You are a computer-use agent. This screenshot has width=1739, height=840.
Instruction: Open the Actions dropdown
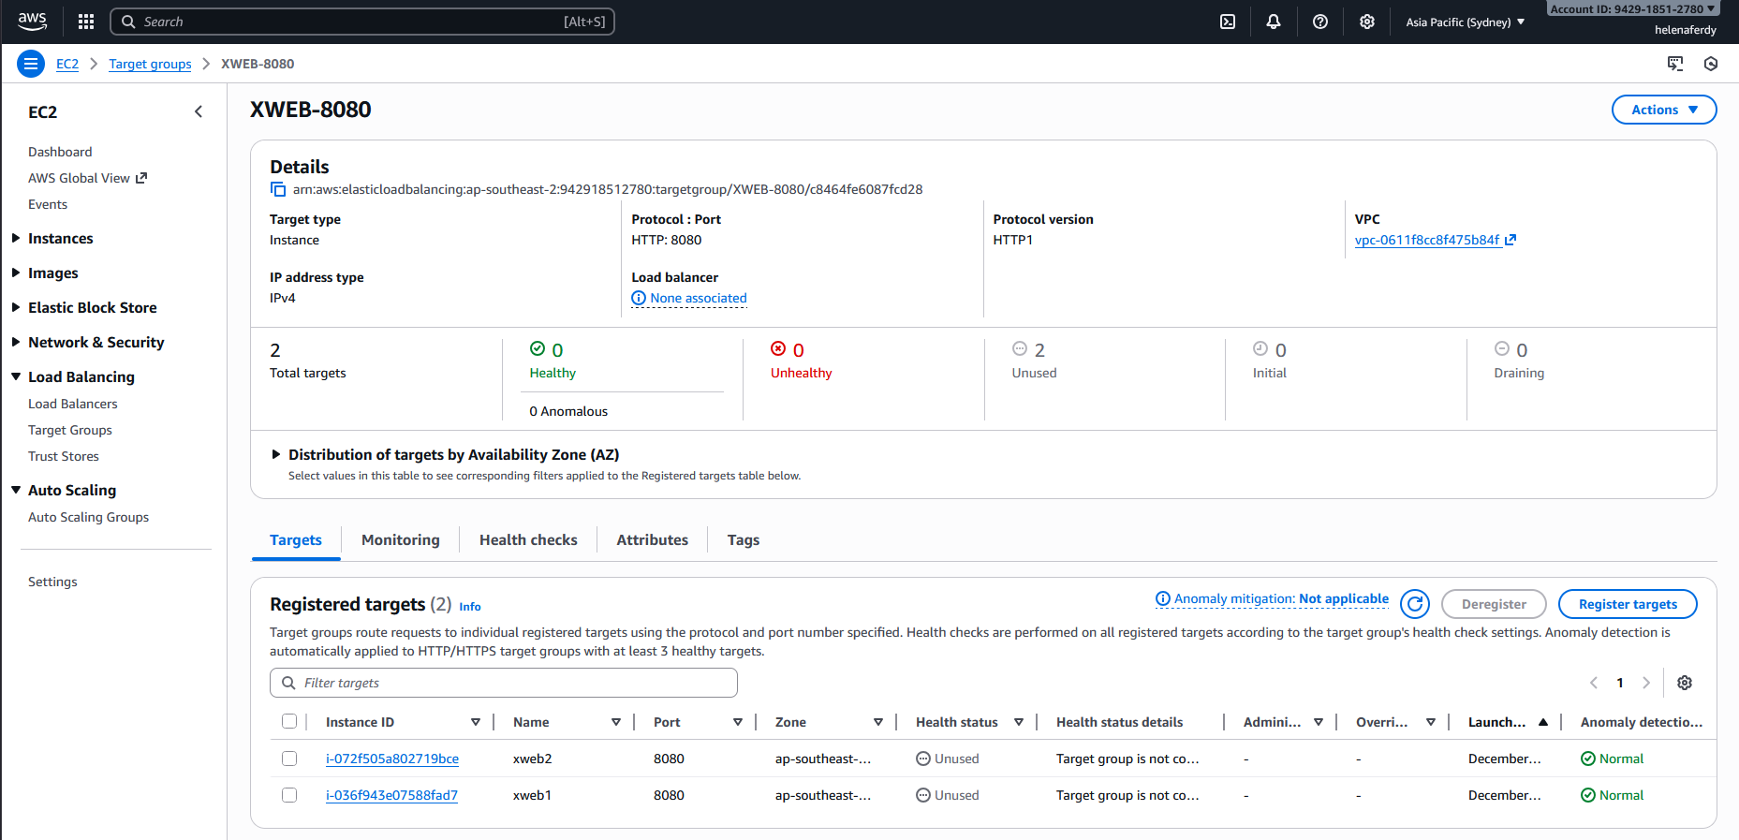[x=1663, y=110]
